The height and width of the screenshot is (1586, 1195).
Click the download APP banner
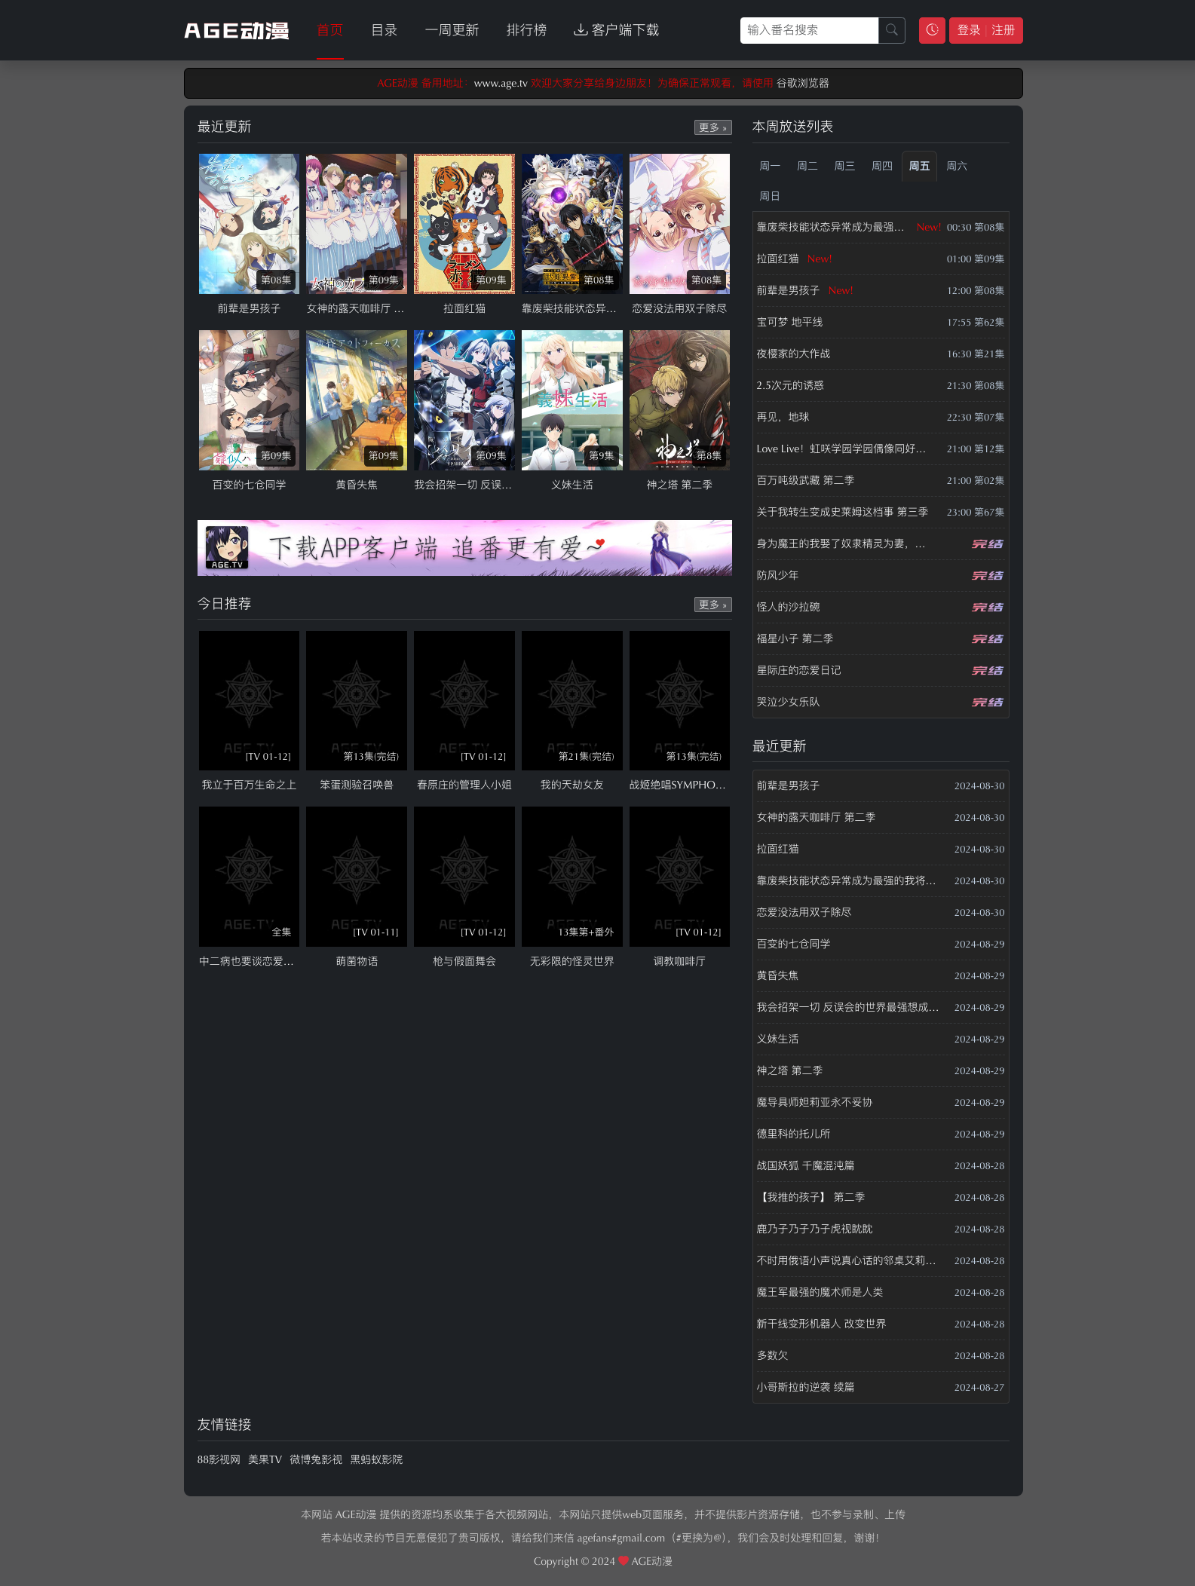point(464,548)
